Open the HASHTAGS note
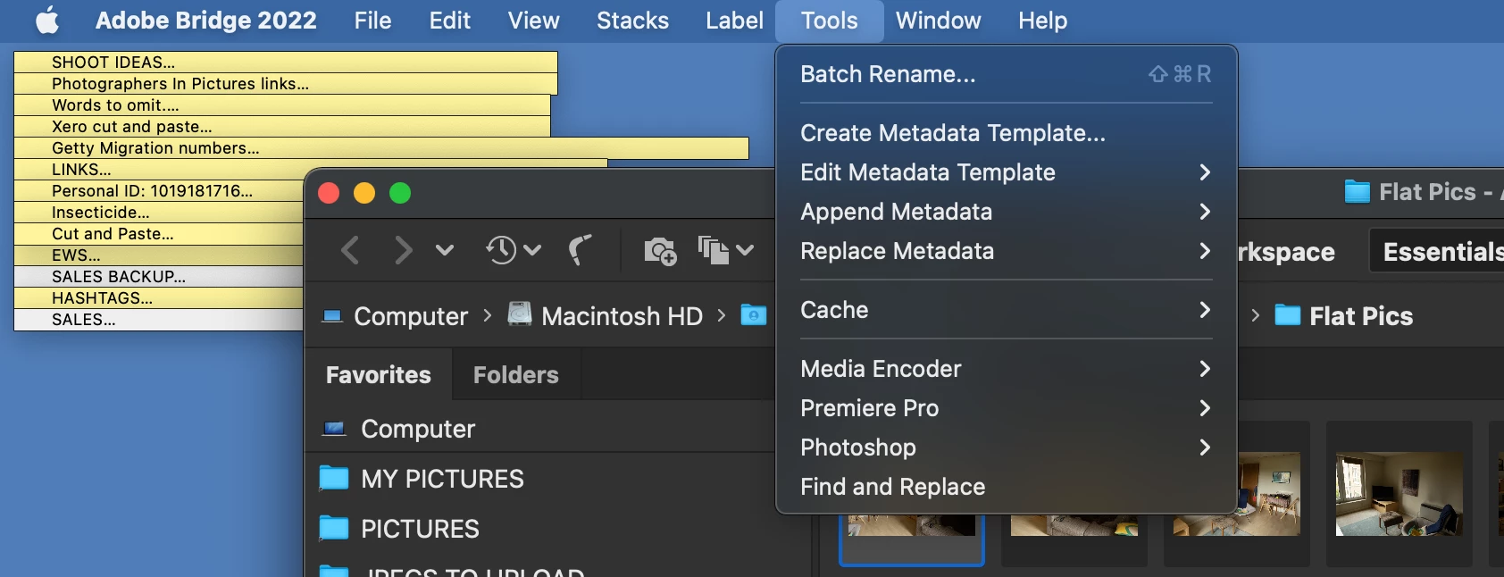This screenshot has height=577, width=1504. (159, 297)
